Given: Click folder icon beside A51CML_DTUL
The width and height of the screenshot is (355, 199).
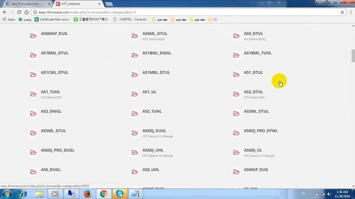Looking at the screenshot, I should tap(33, 75).
